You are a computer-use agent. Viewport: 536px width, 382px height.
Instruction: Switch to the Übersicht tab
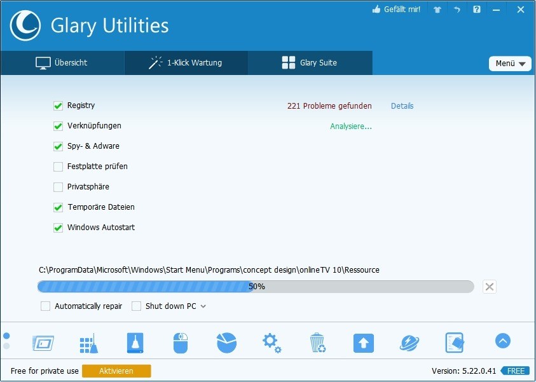pyautogui.click(x=62, y=63)
